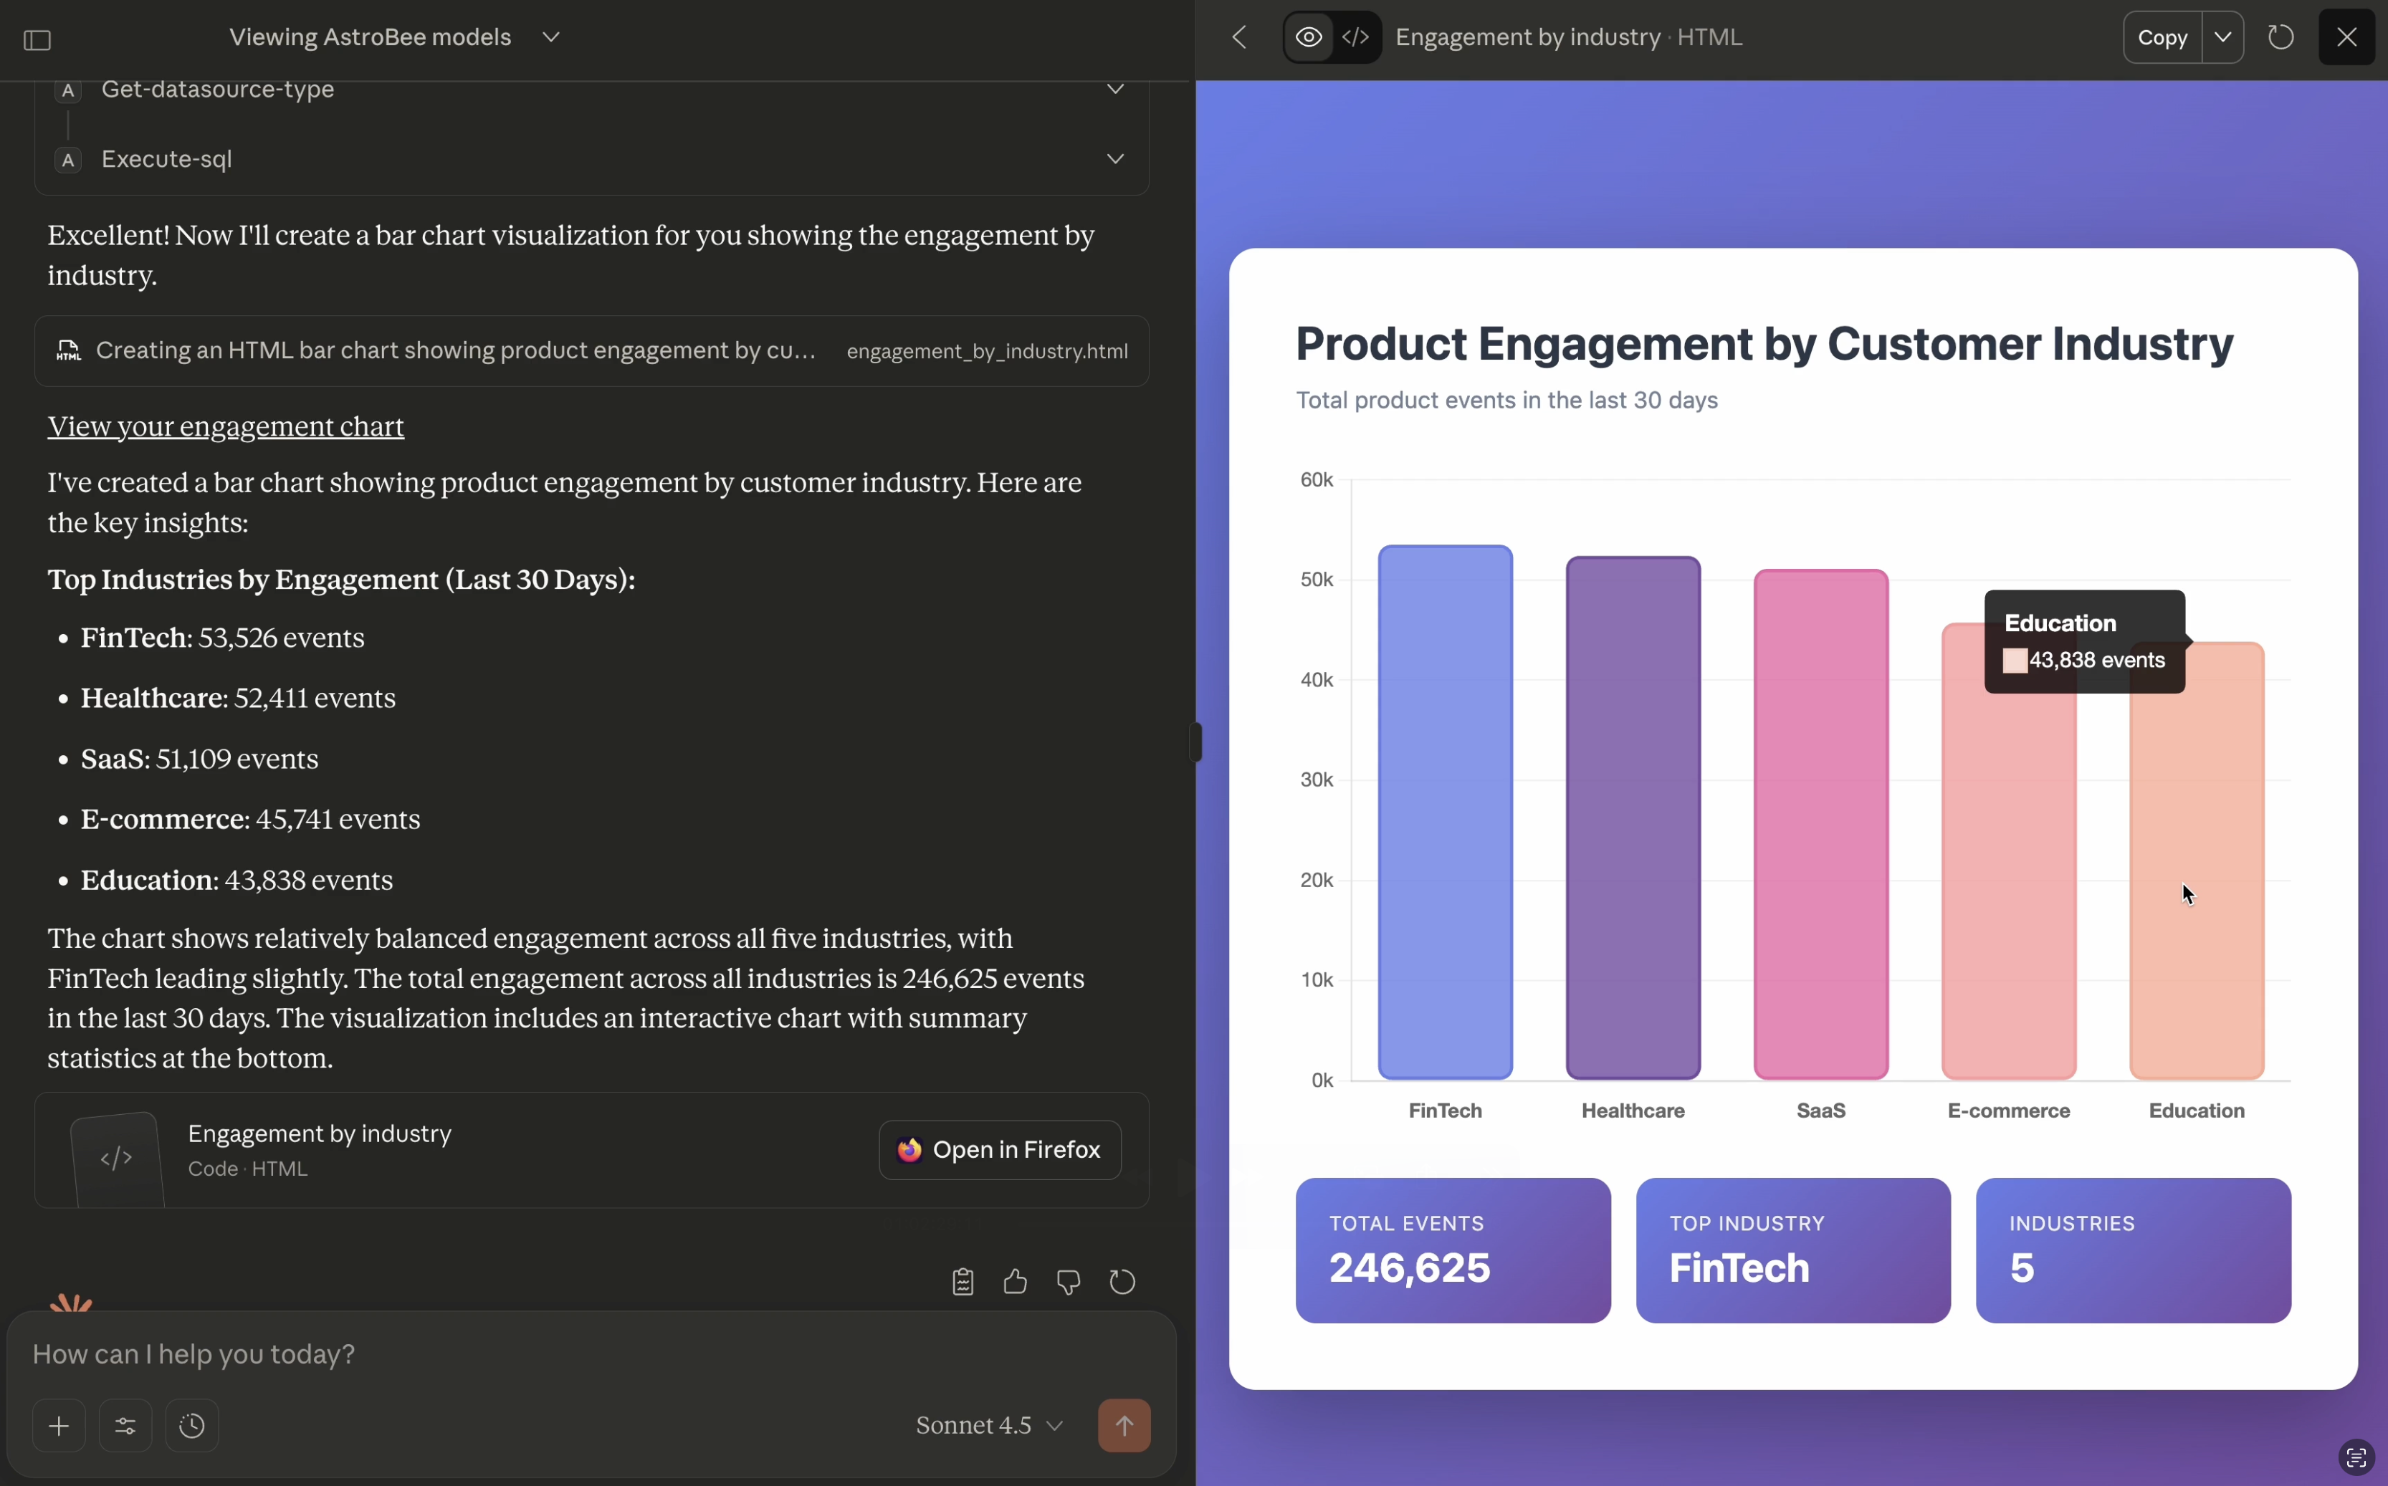Refresh the artifact preview panel
The image size is (2388, 1486).
point(2280,37)
